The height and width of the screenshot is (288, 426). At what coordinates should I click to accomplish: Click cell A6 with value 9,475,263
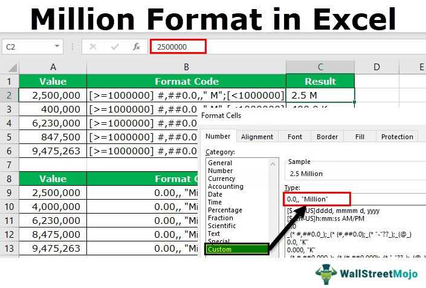pos(53,151)
